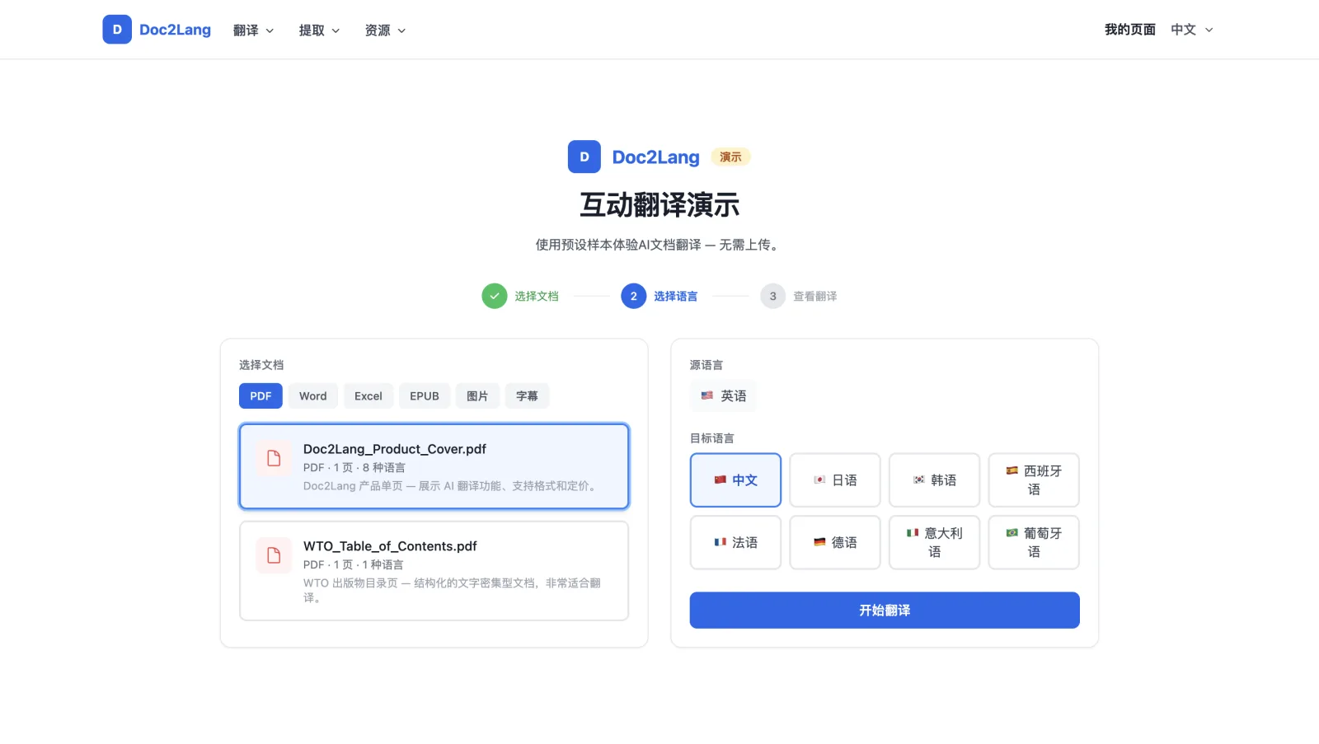Screen dimensions: 1319x744
Task: Click the France flag icon in 法语 option
Action: (720, 542)
